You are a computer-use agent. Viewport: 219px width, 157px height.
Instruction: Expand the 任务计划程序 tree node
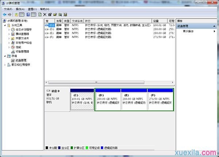pyautogui.click(x=9, y=29)
